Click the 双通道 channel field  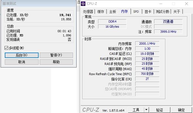168,21
